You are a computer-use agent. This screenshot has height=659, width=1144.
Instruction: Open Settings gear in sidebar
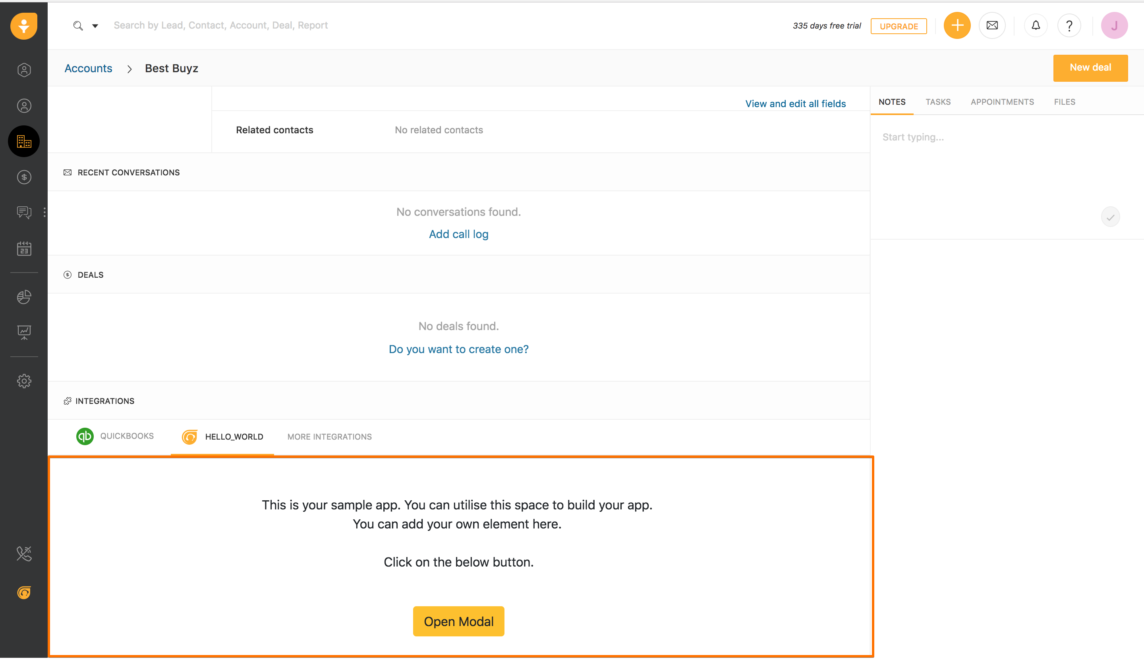[24, 381]
